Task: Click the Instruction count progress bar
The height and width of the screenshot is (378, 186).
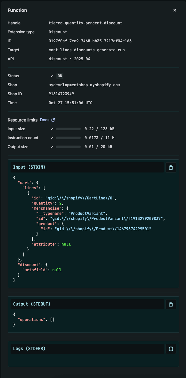Action: pyautogui.click(x=68, y=138)
